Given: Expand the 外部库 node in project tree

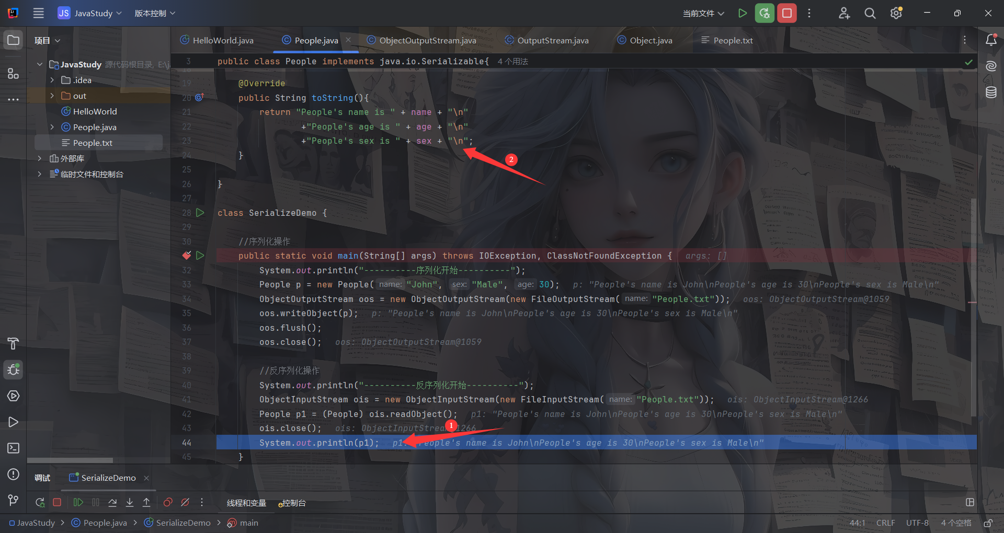Looking at the screenshot, I should tap(40, 158).
